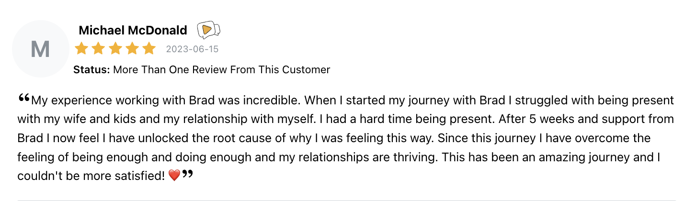The width and height of the screenshot is (696, 201).
Task: Click the bold Status label
Action: pyautogui.click(x=92, y=69)
